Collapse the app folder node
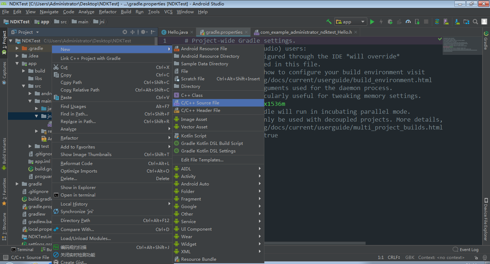The height and width of the screenshot is (264, 490). [17, 63]
